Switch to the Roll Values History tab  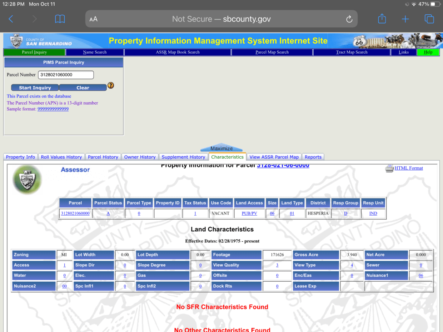click(61, 157)
